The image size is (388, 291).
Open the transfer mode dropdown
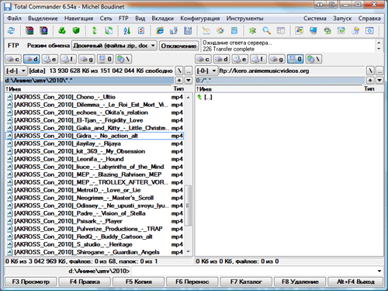click(x=114, y=46)
